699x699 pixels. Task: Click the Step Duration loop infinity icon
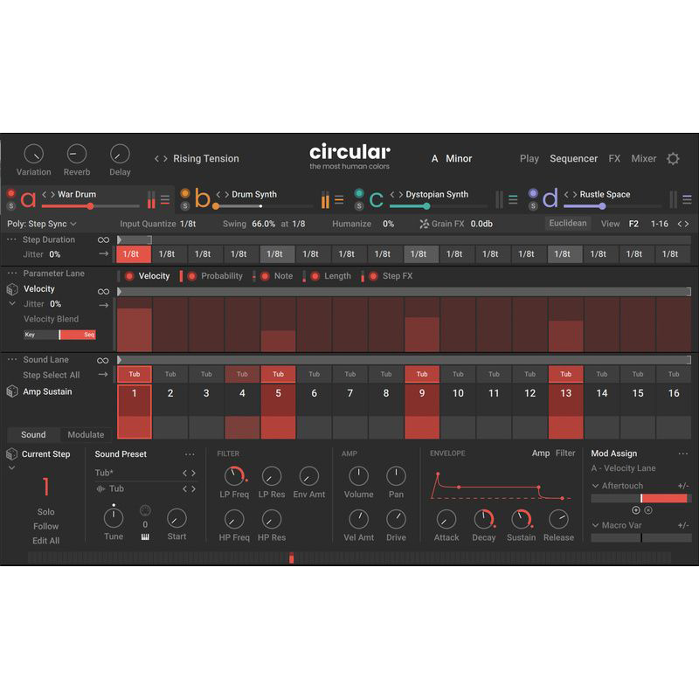[x=103, y=239]
